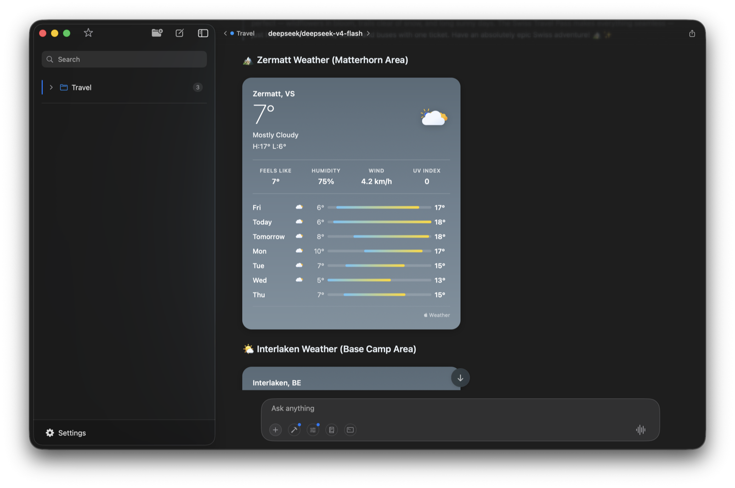Viewport: 735px width, 488px height.
Task: Click the Zermatt Weather heading
Action: pos(332,60)
